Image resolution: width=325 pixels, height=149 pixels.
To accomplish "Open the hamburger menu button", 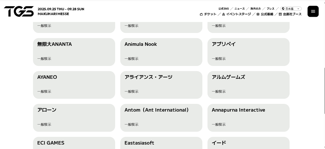I will click(313, 11).
